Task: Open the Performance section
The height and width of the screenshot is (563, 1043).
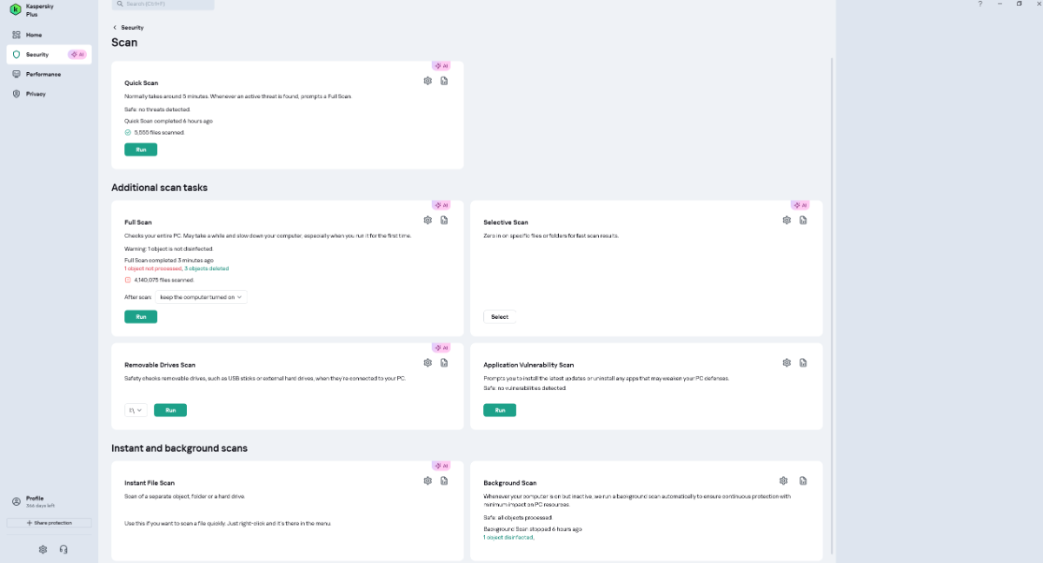Action: tap(43, 74)
